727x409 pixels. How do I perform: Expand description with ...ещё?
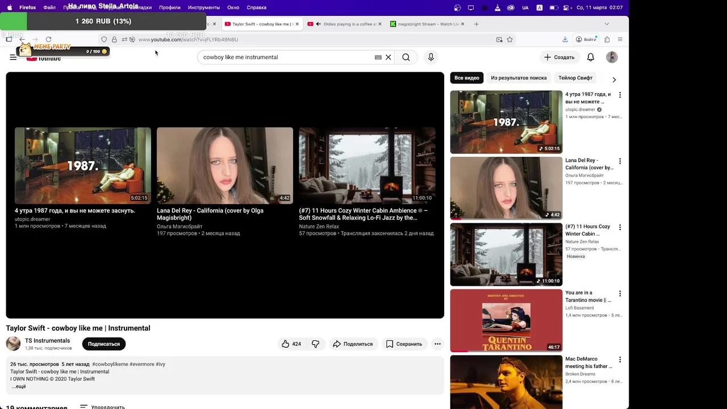(x=19, y=386)
